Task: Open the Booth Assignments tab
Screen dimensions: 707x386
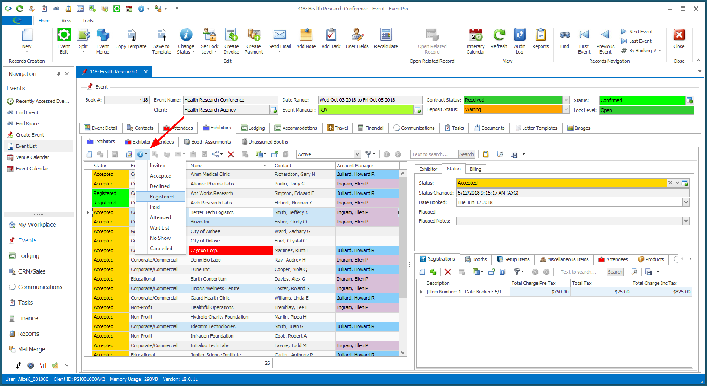Action: [207, 142]
